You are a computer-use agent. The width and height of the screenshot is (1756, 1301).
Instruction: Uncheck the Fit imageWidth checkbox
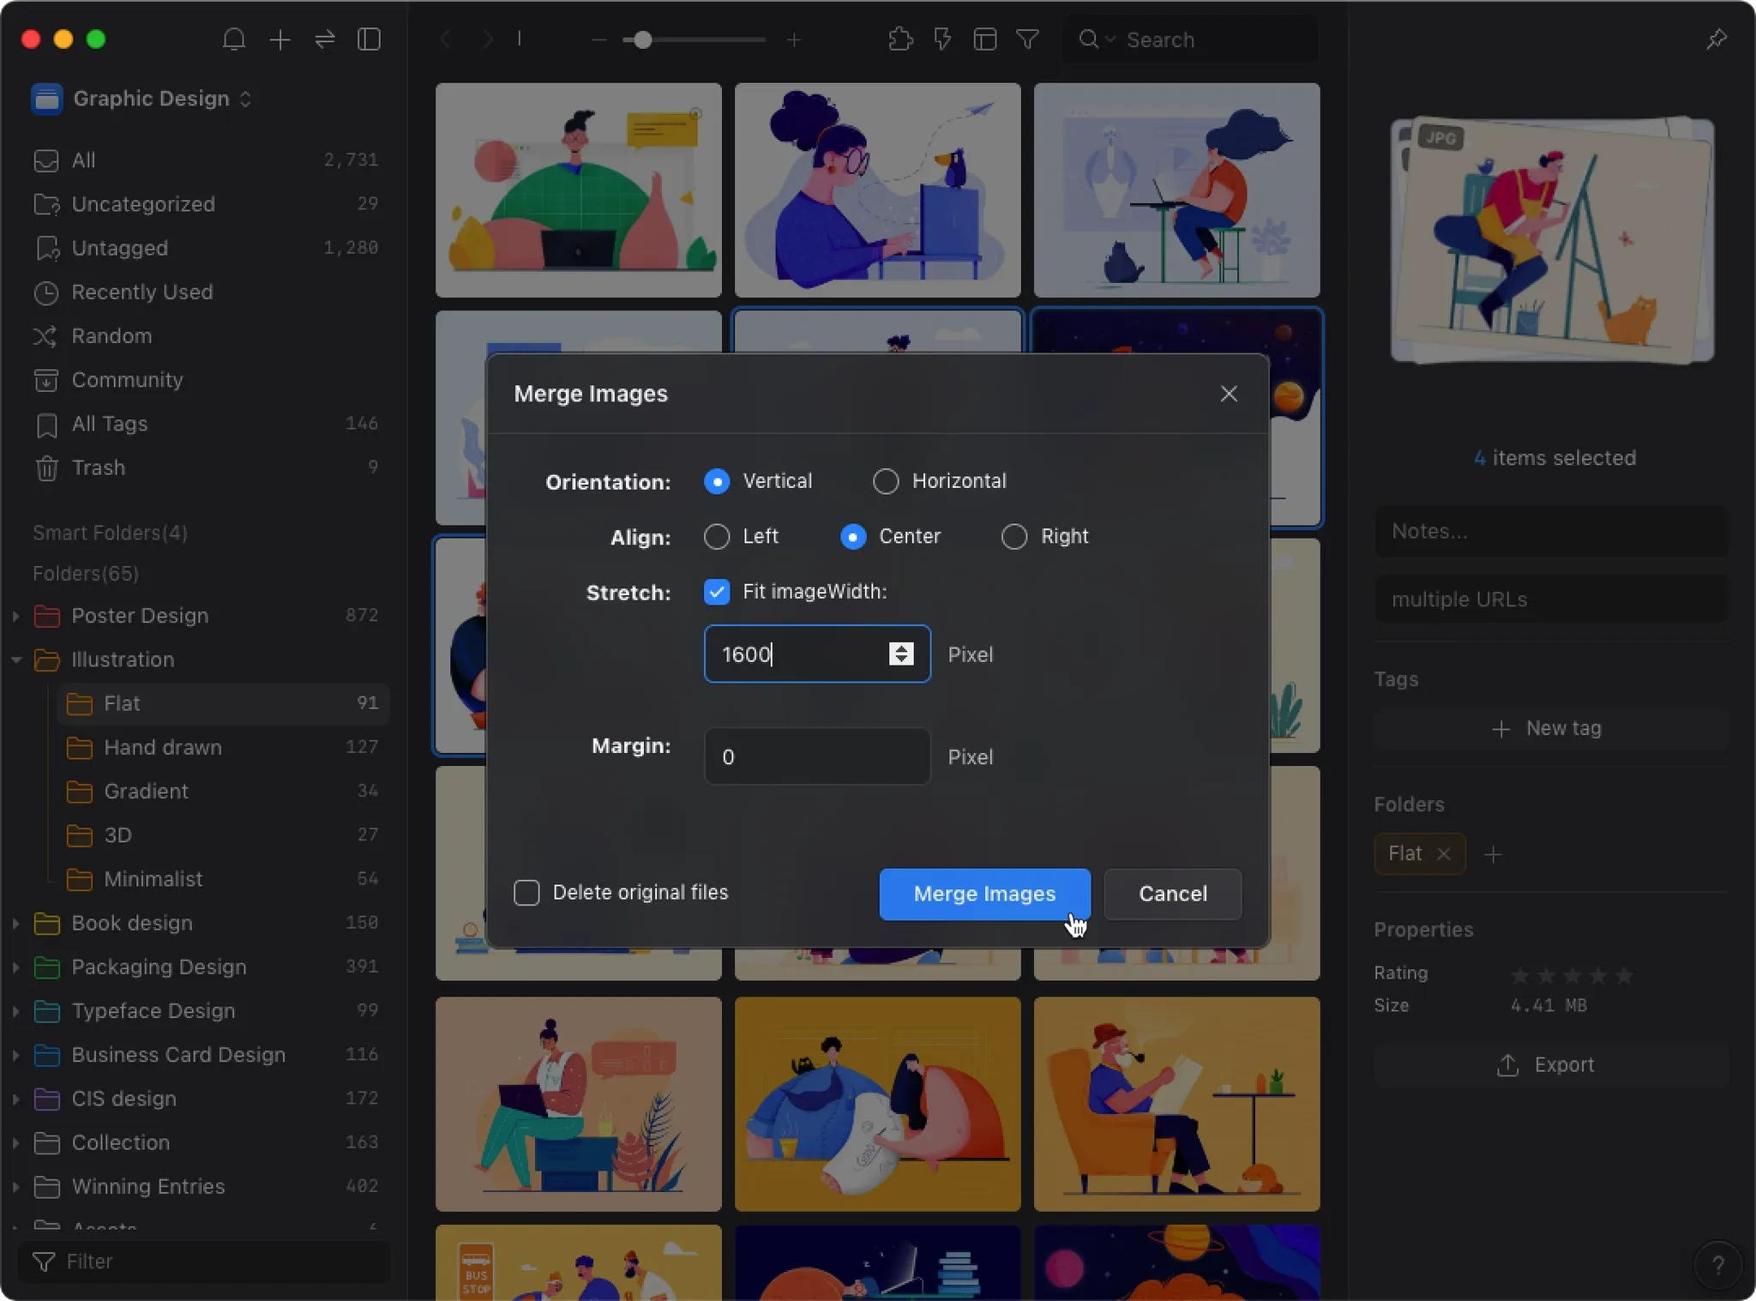(x=717, y=592)
